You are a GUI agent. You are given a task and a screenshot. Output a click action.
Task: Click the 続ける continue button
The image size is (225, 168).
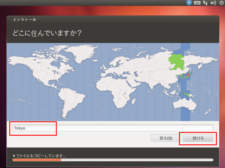(198, 138)
